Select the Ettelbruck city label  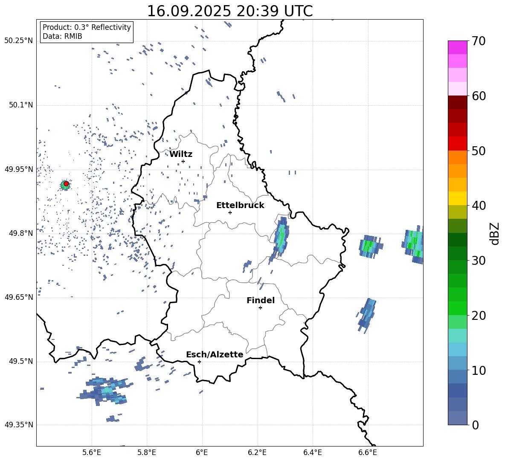(x=240, y=206)
